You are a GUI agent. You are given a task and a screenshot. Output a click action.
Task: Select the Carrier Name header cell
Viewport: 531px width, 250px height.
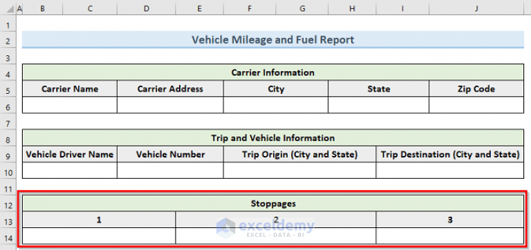pyautogui.click(x=70, y=88)
